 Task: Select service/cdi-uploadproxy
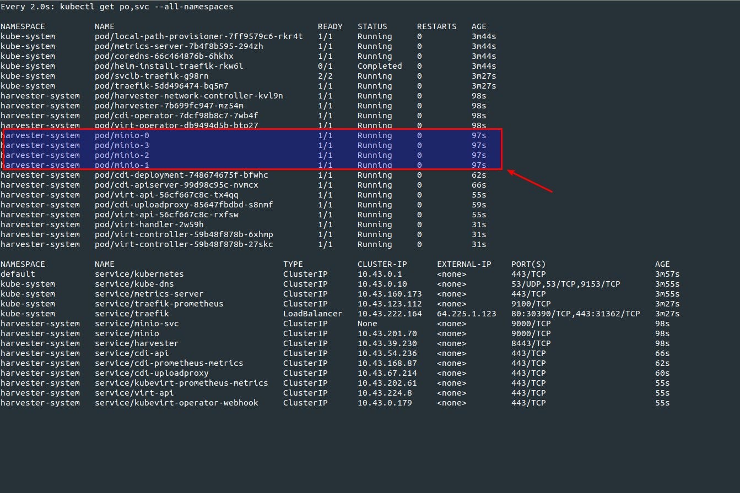point(152,373)
